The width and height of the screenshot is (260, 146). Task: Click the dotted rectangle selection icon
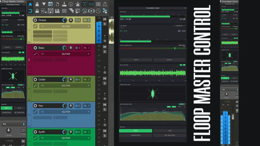coord(64,11)
